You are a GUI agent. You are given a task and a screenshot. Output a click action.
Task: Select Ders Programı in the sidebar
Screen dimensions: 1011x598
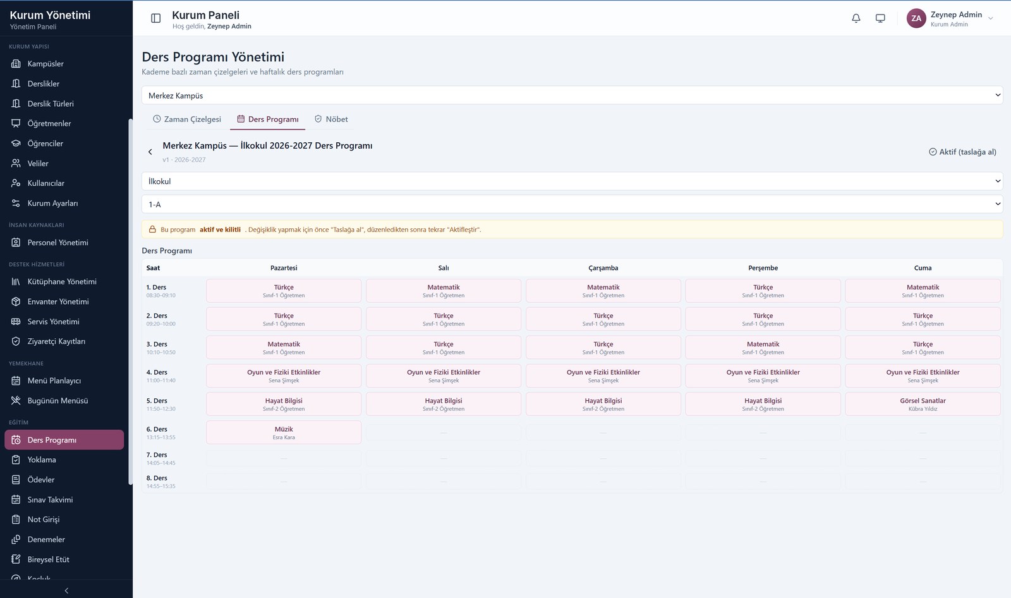[x=64, y=440]
